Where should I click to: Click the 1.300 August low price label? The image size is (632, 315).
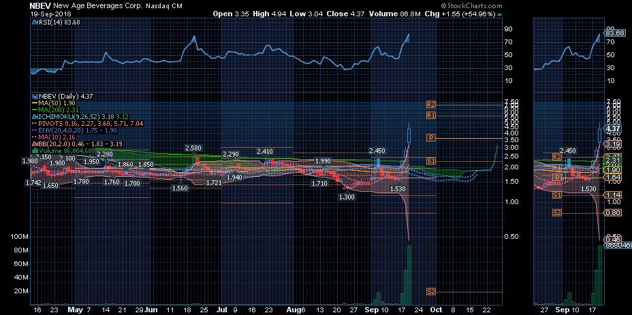click(347, 197)
